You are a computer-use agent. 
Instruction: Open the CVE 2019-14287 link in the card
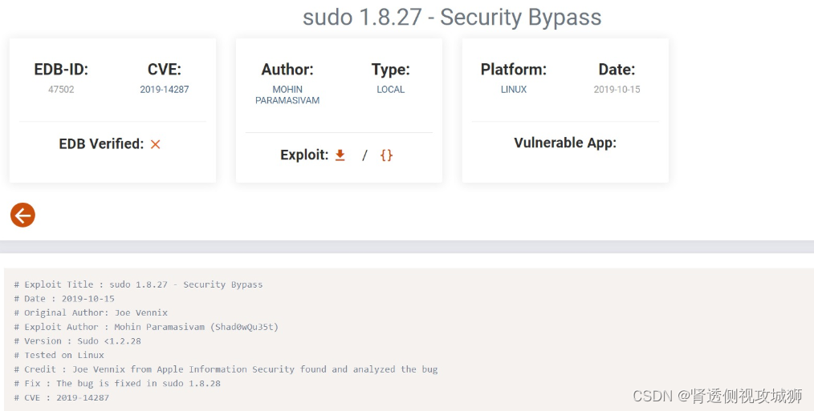(165, 90)
